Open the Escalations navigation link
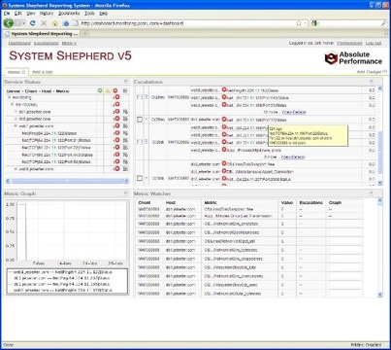This screenshot has width=391, height=350. 47,43
